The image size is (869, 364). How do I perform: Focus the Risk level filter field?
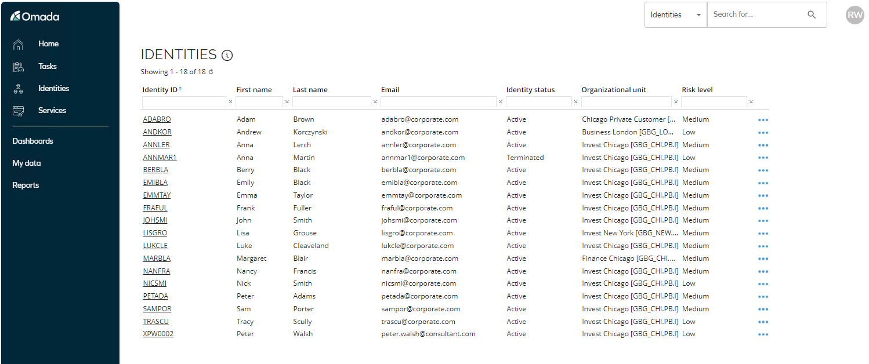coord(714,102)
